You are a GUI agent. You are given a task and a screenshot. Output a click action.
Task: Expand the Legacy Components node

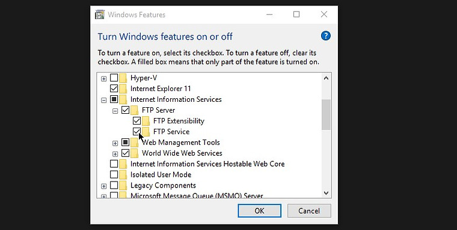tap(103, 186)
